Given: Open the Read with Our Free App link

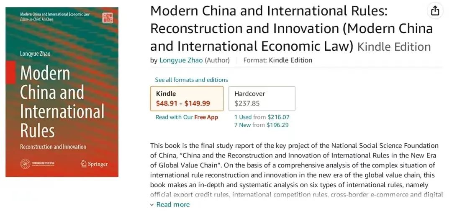Looking at the screenshot, I should (187, 117).
